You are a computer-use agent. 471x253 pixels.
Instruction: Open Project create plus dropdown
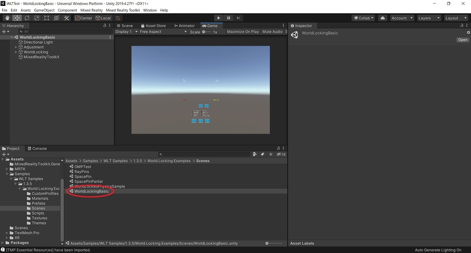(x=5, y=154)
